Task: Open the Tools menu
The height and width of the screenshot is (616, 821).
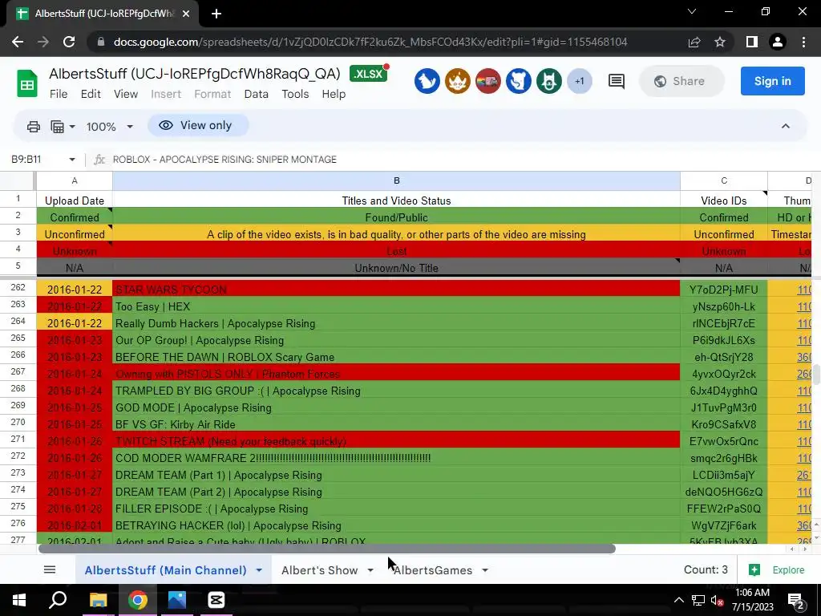Action: click(x=295, y=94)
